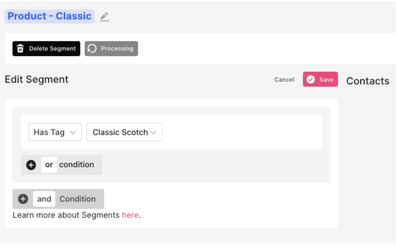Open the Has Tag dropdown
Viewport: 396px width, 245px height.
55,132
